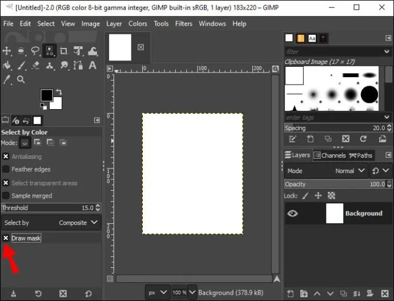Hide the Background layer with eye icon
The width and height of the screenshot is (394, 301).
pos(292,213)
